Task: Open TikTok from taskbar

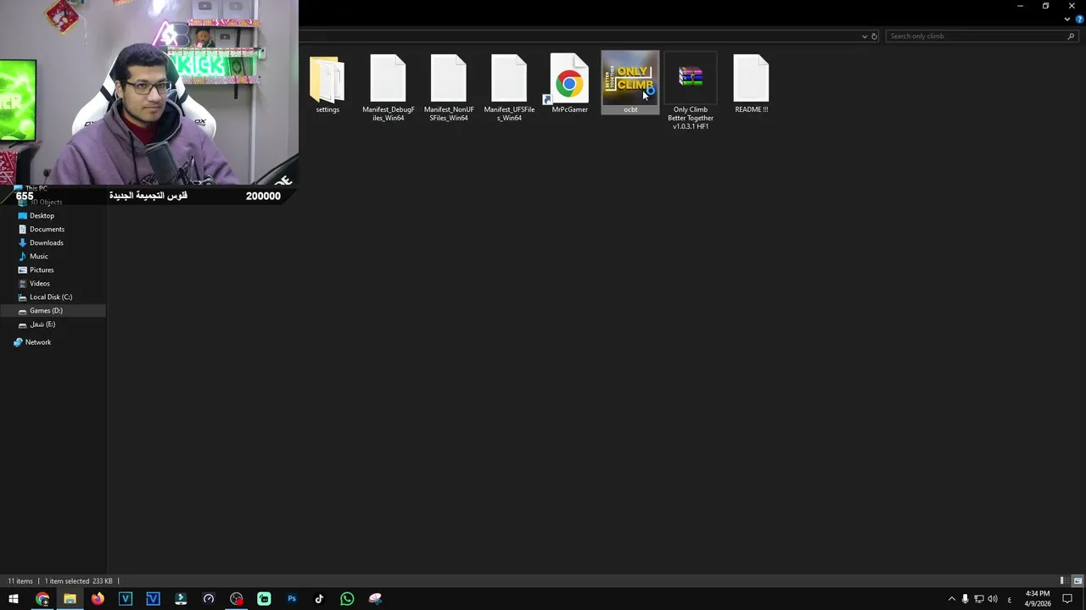Action: 319,599
